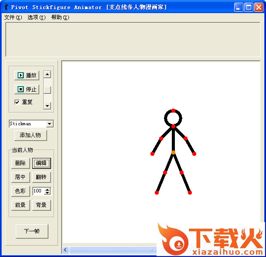This screenshot has height=257, width=266.
Task: Click the 居中 center button
Action: pyautogui.click(x=20, y=177)
